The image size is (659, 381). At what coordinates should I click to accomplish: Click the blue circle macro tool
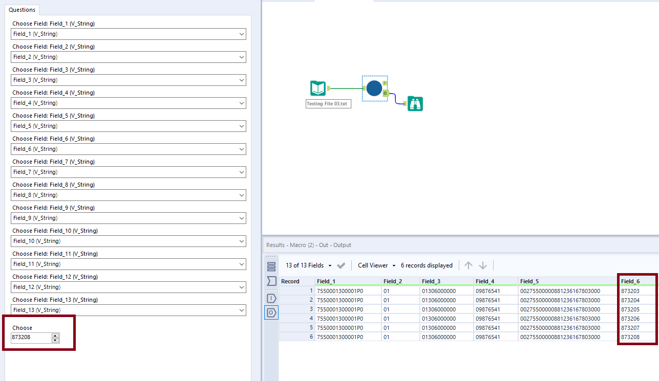(374, 88)
